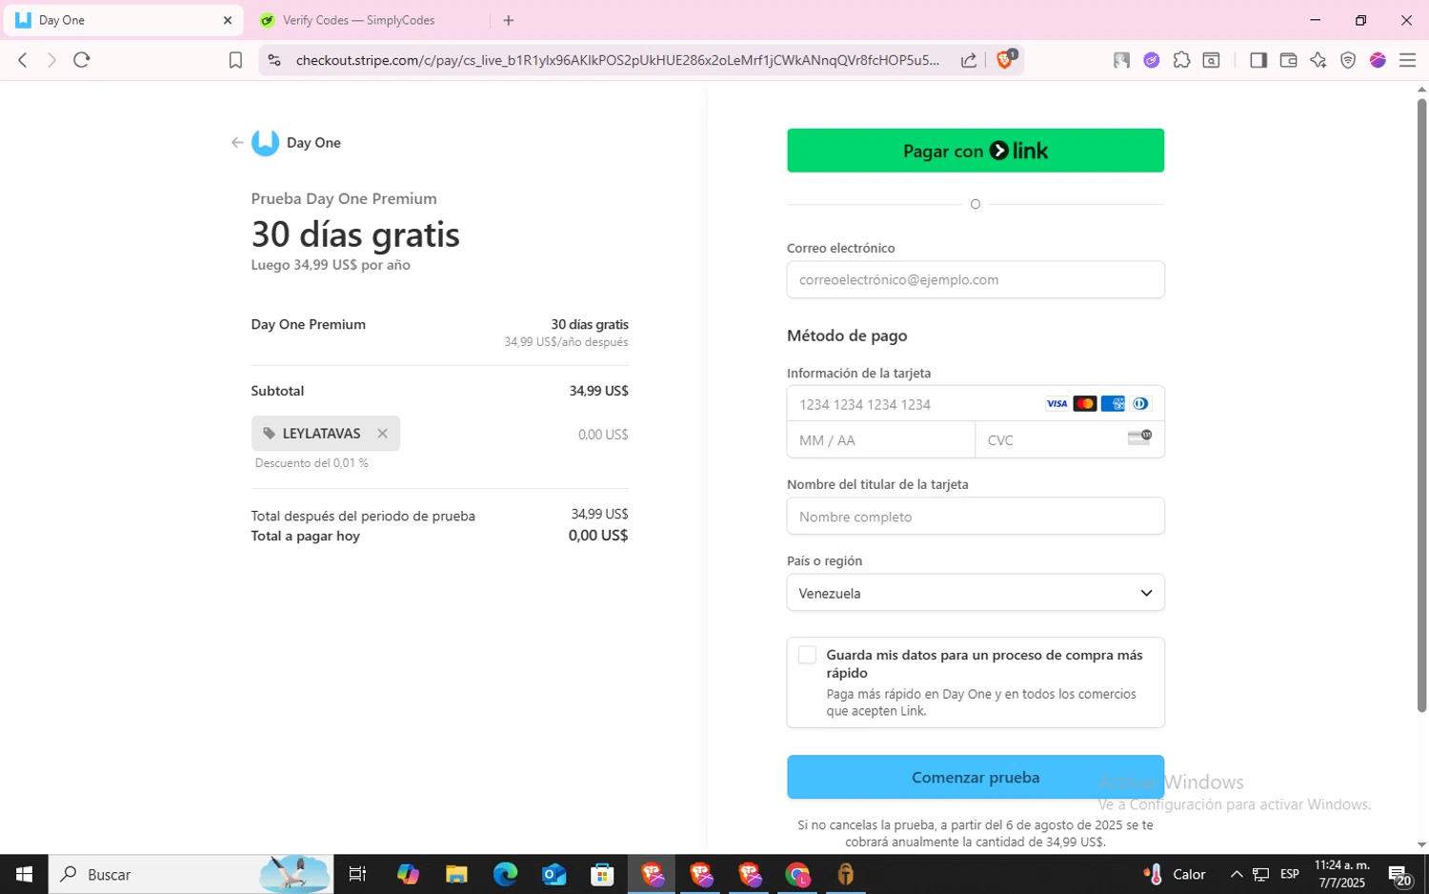The width and height of the screenshot is (1429, 894).
Task: Click the American Express card icon
Action: [x=1113, y=404]
